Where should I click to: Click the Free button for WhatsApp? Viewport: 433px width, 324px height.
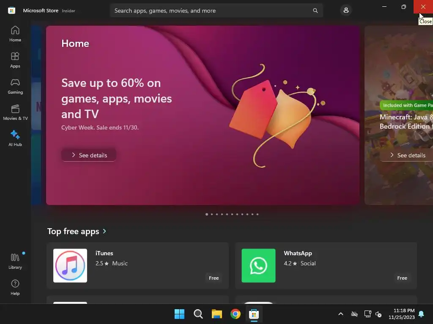(402, 278)
